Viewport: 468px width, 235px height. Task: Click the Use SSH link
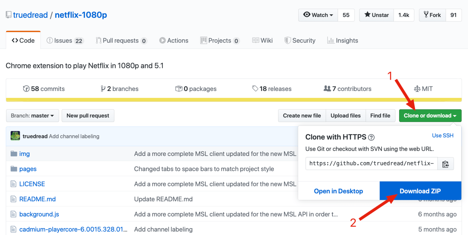[443, 136]
